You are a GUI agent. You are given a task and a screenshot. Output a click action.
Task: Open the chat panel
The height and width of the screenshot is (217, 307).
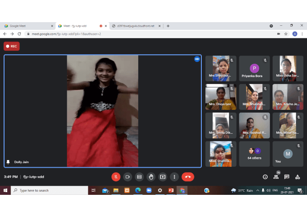coord(287,177)
